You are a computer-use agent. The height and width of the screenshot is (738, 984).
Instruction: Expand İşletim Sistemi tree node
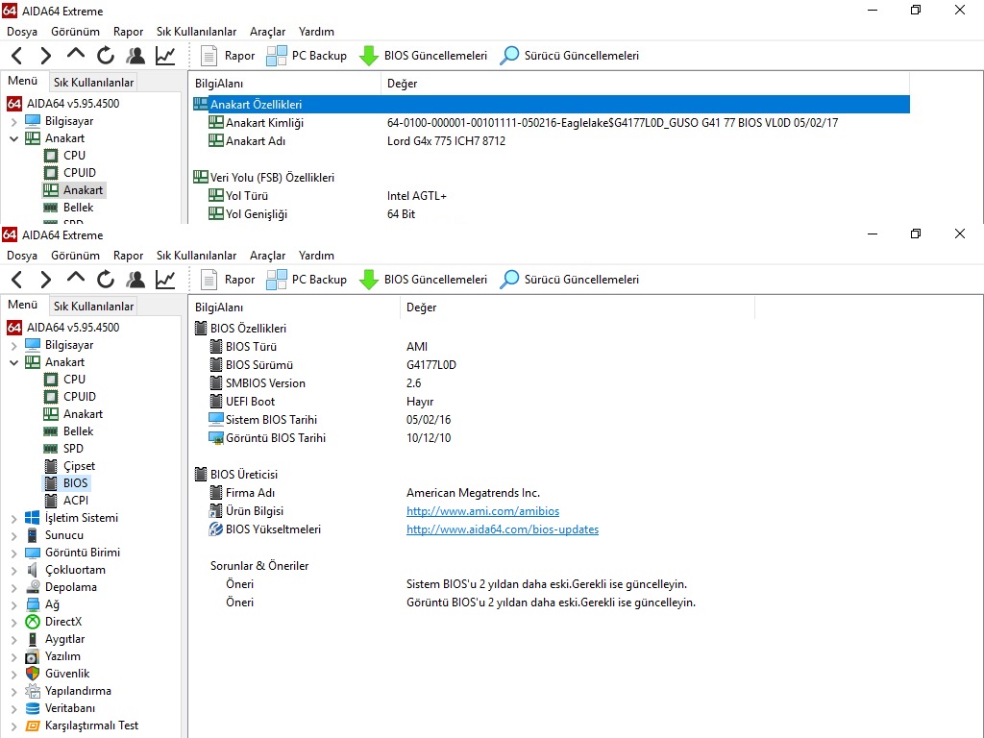pos(13,518)
